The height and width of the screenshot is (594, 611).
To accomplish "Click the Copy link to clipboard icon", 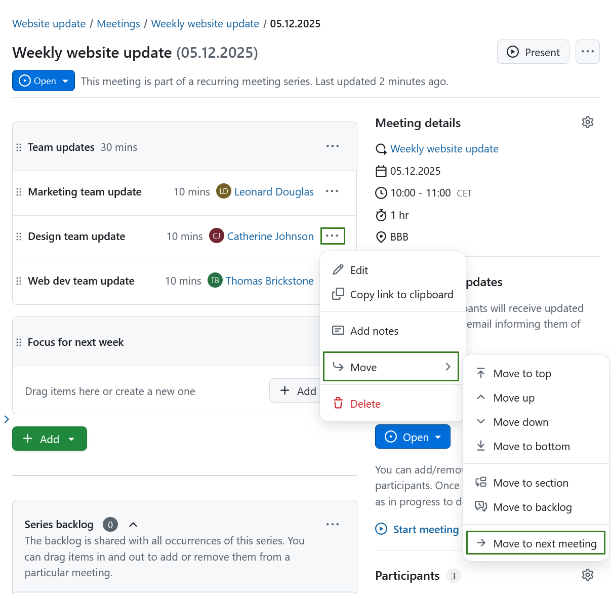I will tap(338, 294).
